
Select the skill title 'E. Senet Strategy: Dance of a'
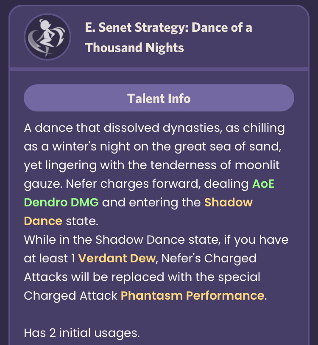point(169,28)
